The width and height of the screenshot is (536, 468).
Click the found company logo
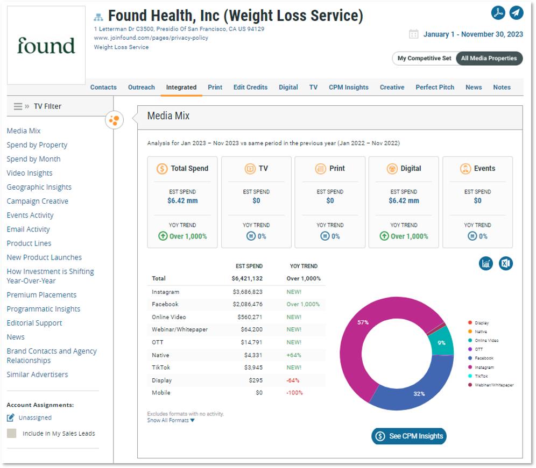pos(46,45)
